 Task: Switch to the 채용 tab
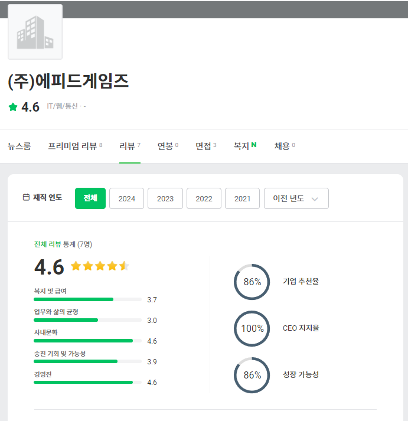click(285, 146)
